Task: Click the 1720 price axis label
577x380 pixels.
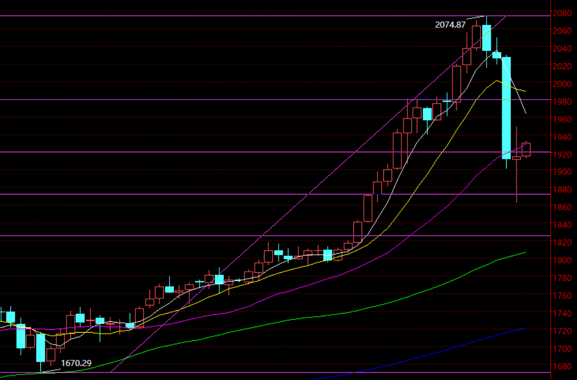Action: tap(562, 331)
